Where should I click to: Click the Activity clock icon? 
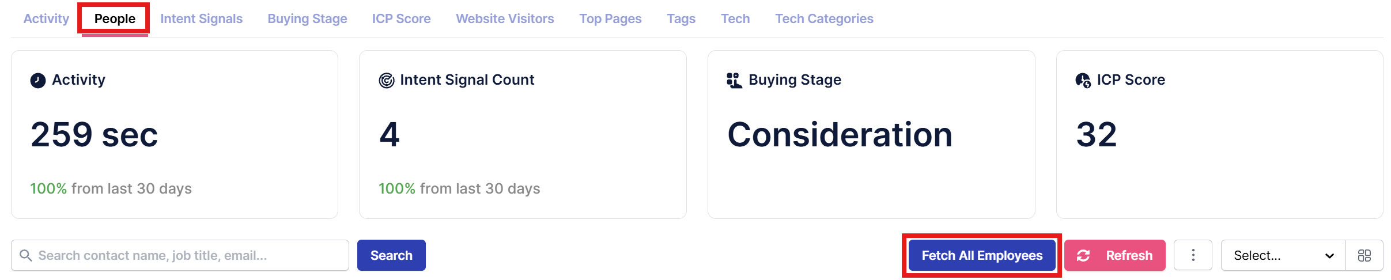(x=38, y=80)
